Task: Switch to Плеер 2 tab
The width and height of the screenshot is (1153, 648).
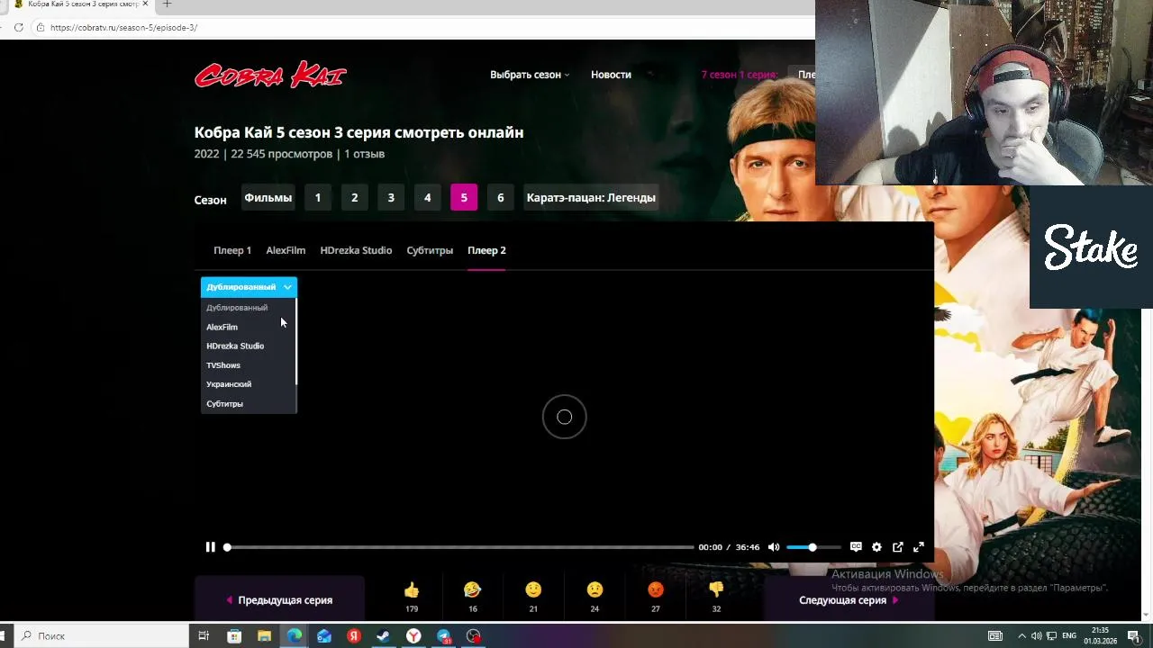Action: click(x=486, y=250)
